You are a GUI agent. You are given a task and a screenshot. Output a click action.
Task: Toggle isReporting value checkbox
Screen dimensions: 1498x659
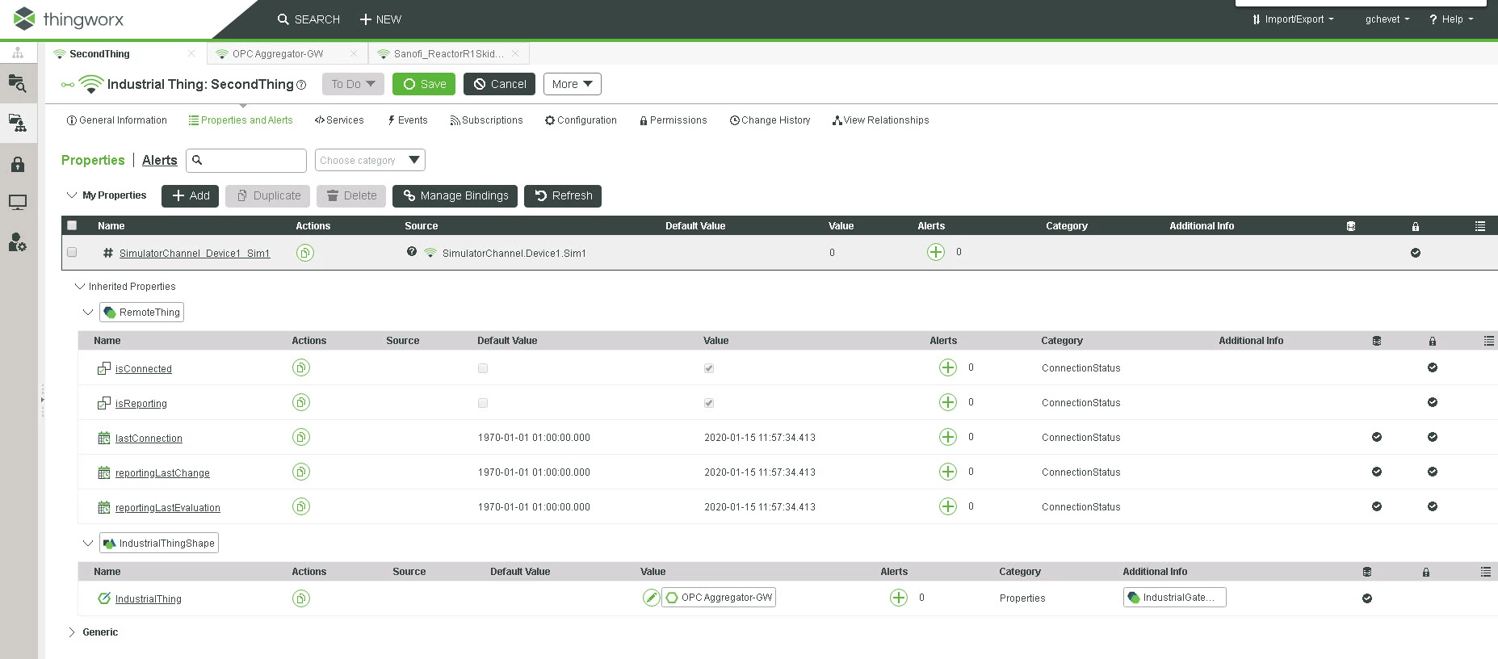pyautogui.click(x=709, y=403)
